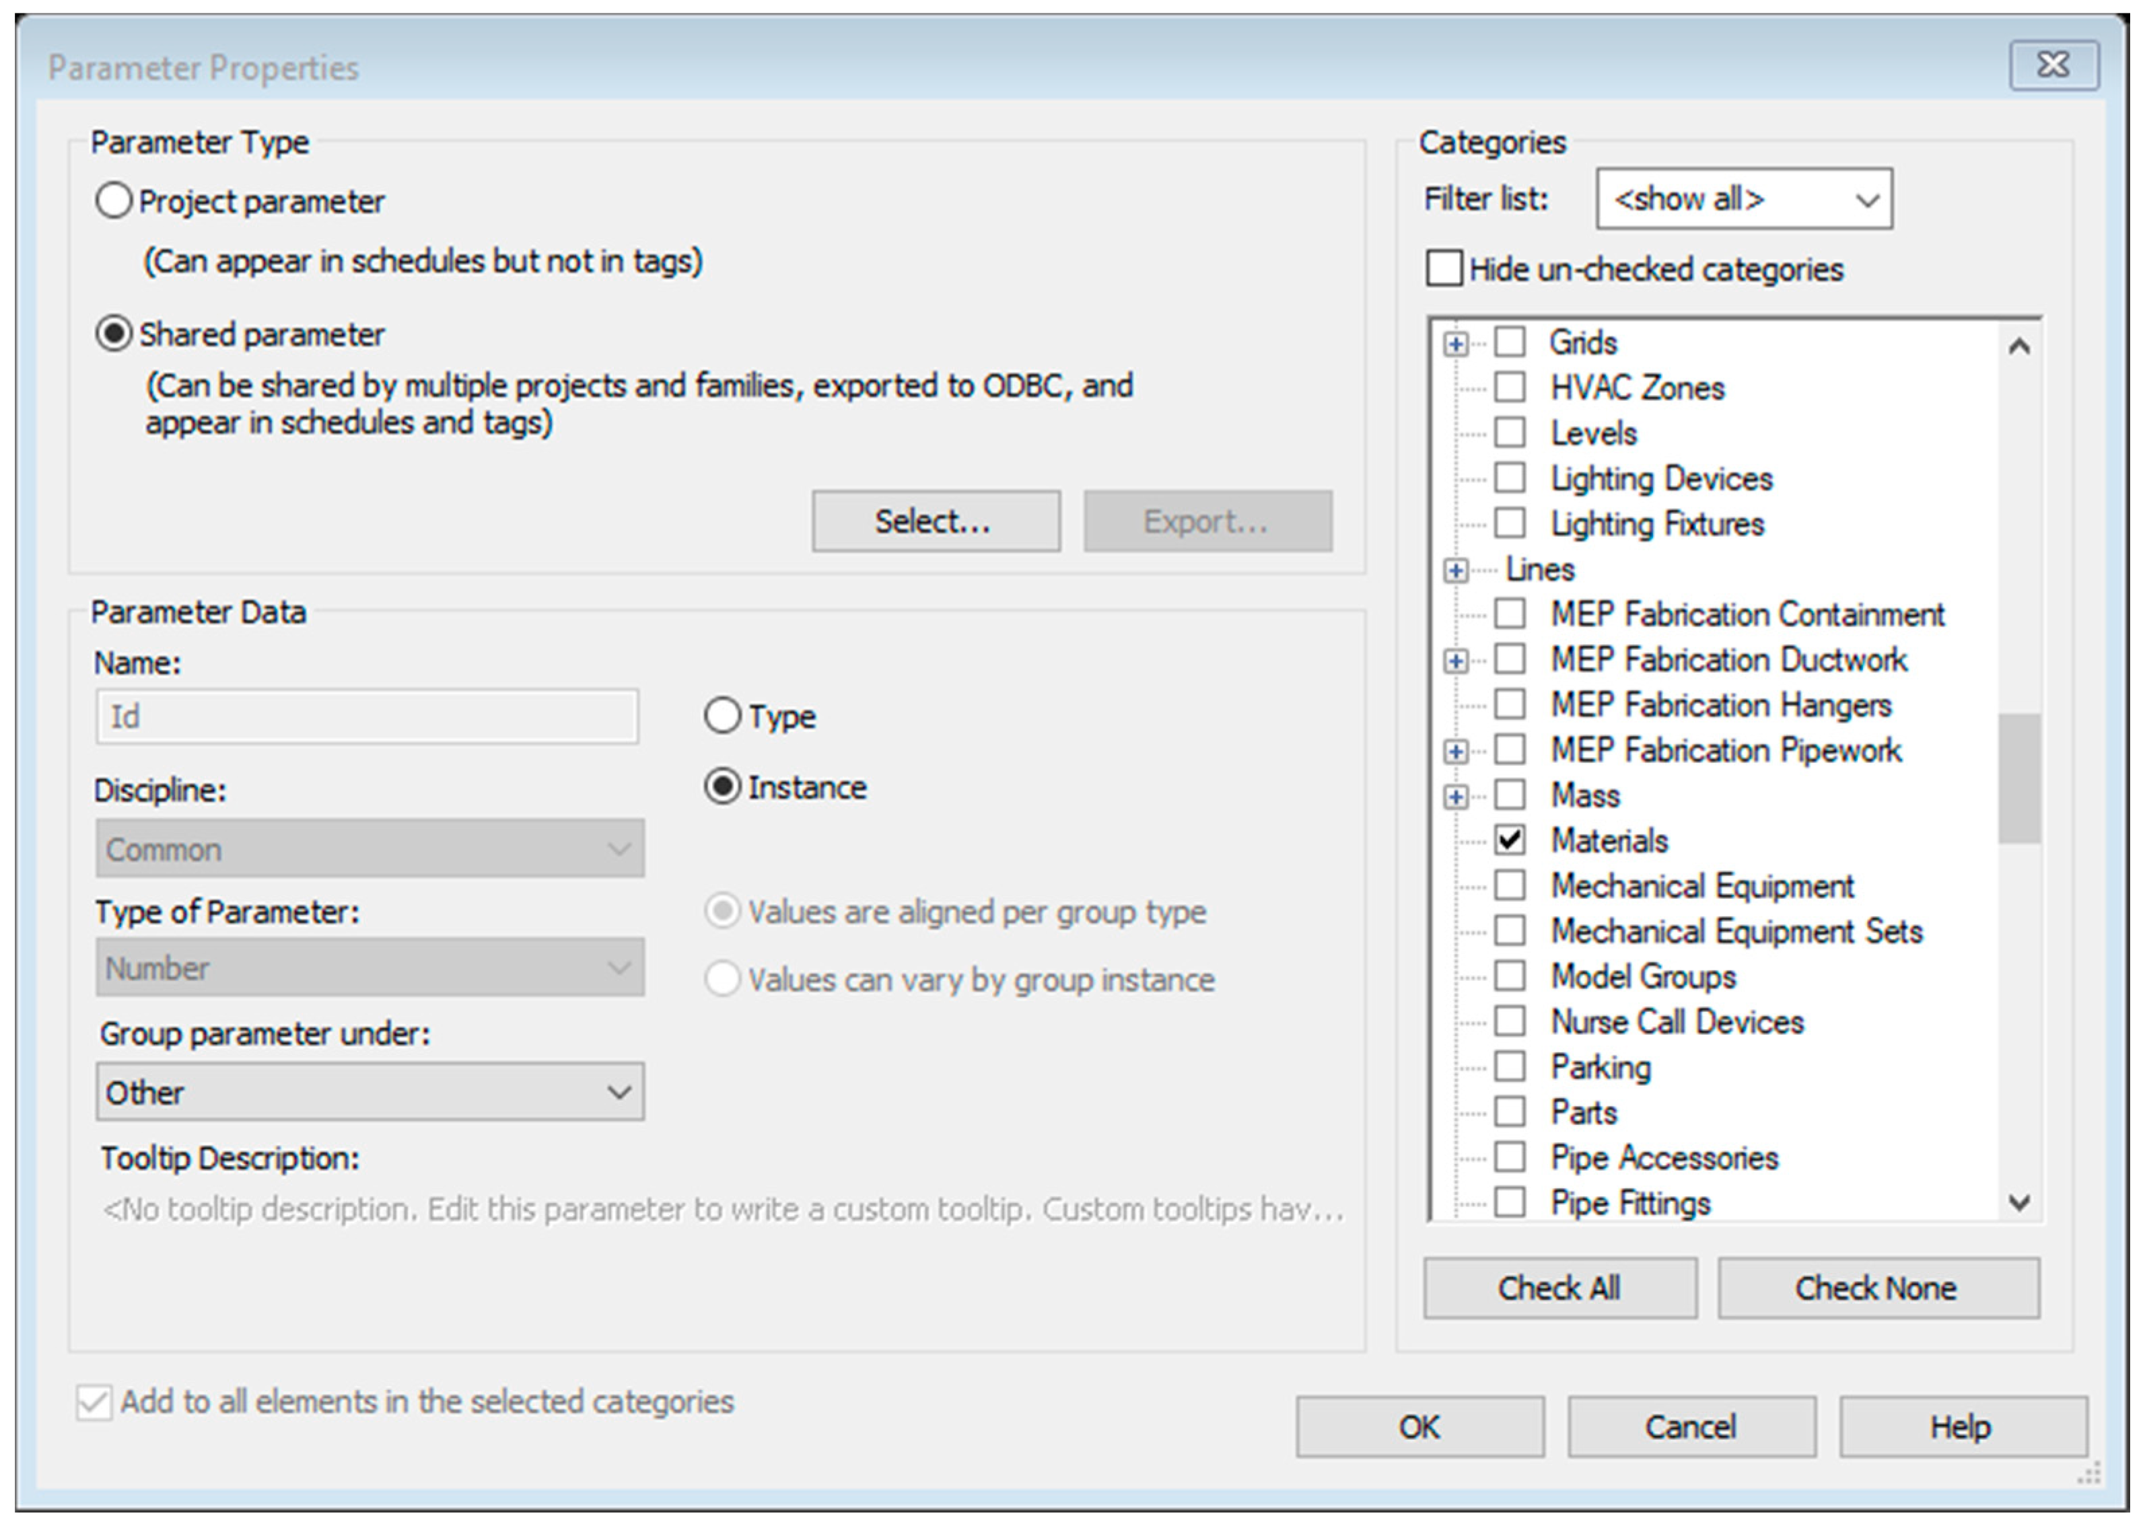Image resolution: width=2147 pixels, height=1530 pixels.
Task: Uncheck the Materials category checkbox
Action: click(1510, 840)
